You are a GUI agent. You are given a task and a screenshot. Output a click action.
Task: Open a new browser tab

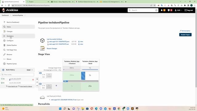pos(126,2)
